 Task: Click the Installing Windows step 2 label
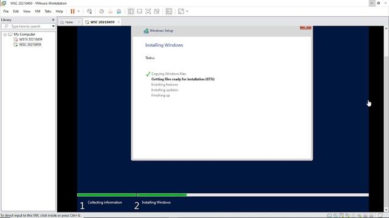[x=156, y=202]
